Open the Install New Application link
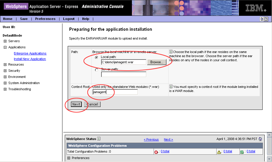The height and width of the screenshot is (162, 272). tap(30, 59)
